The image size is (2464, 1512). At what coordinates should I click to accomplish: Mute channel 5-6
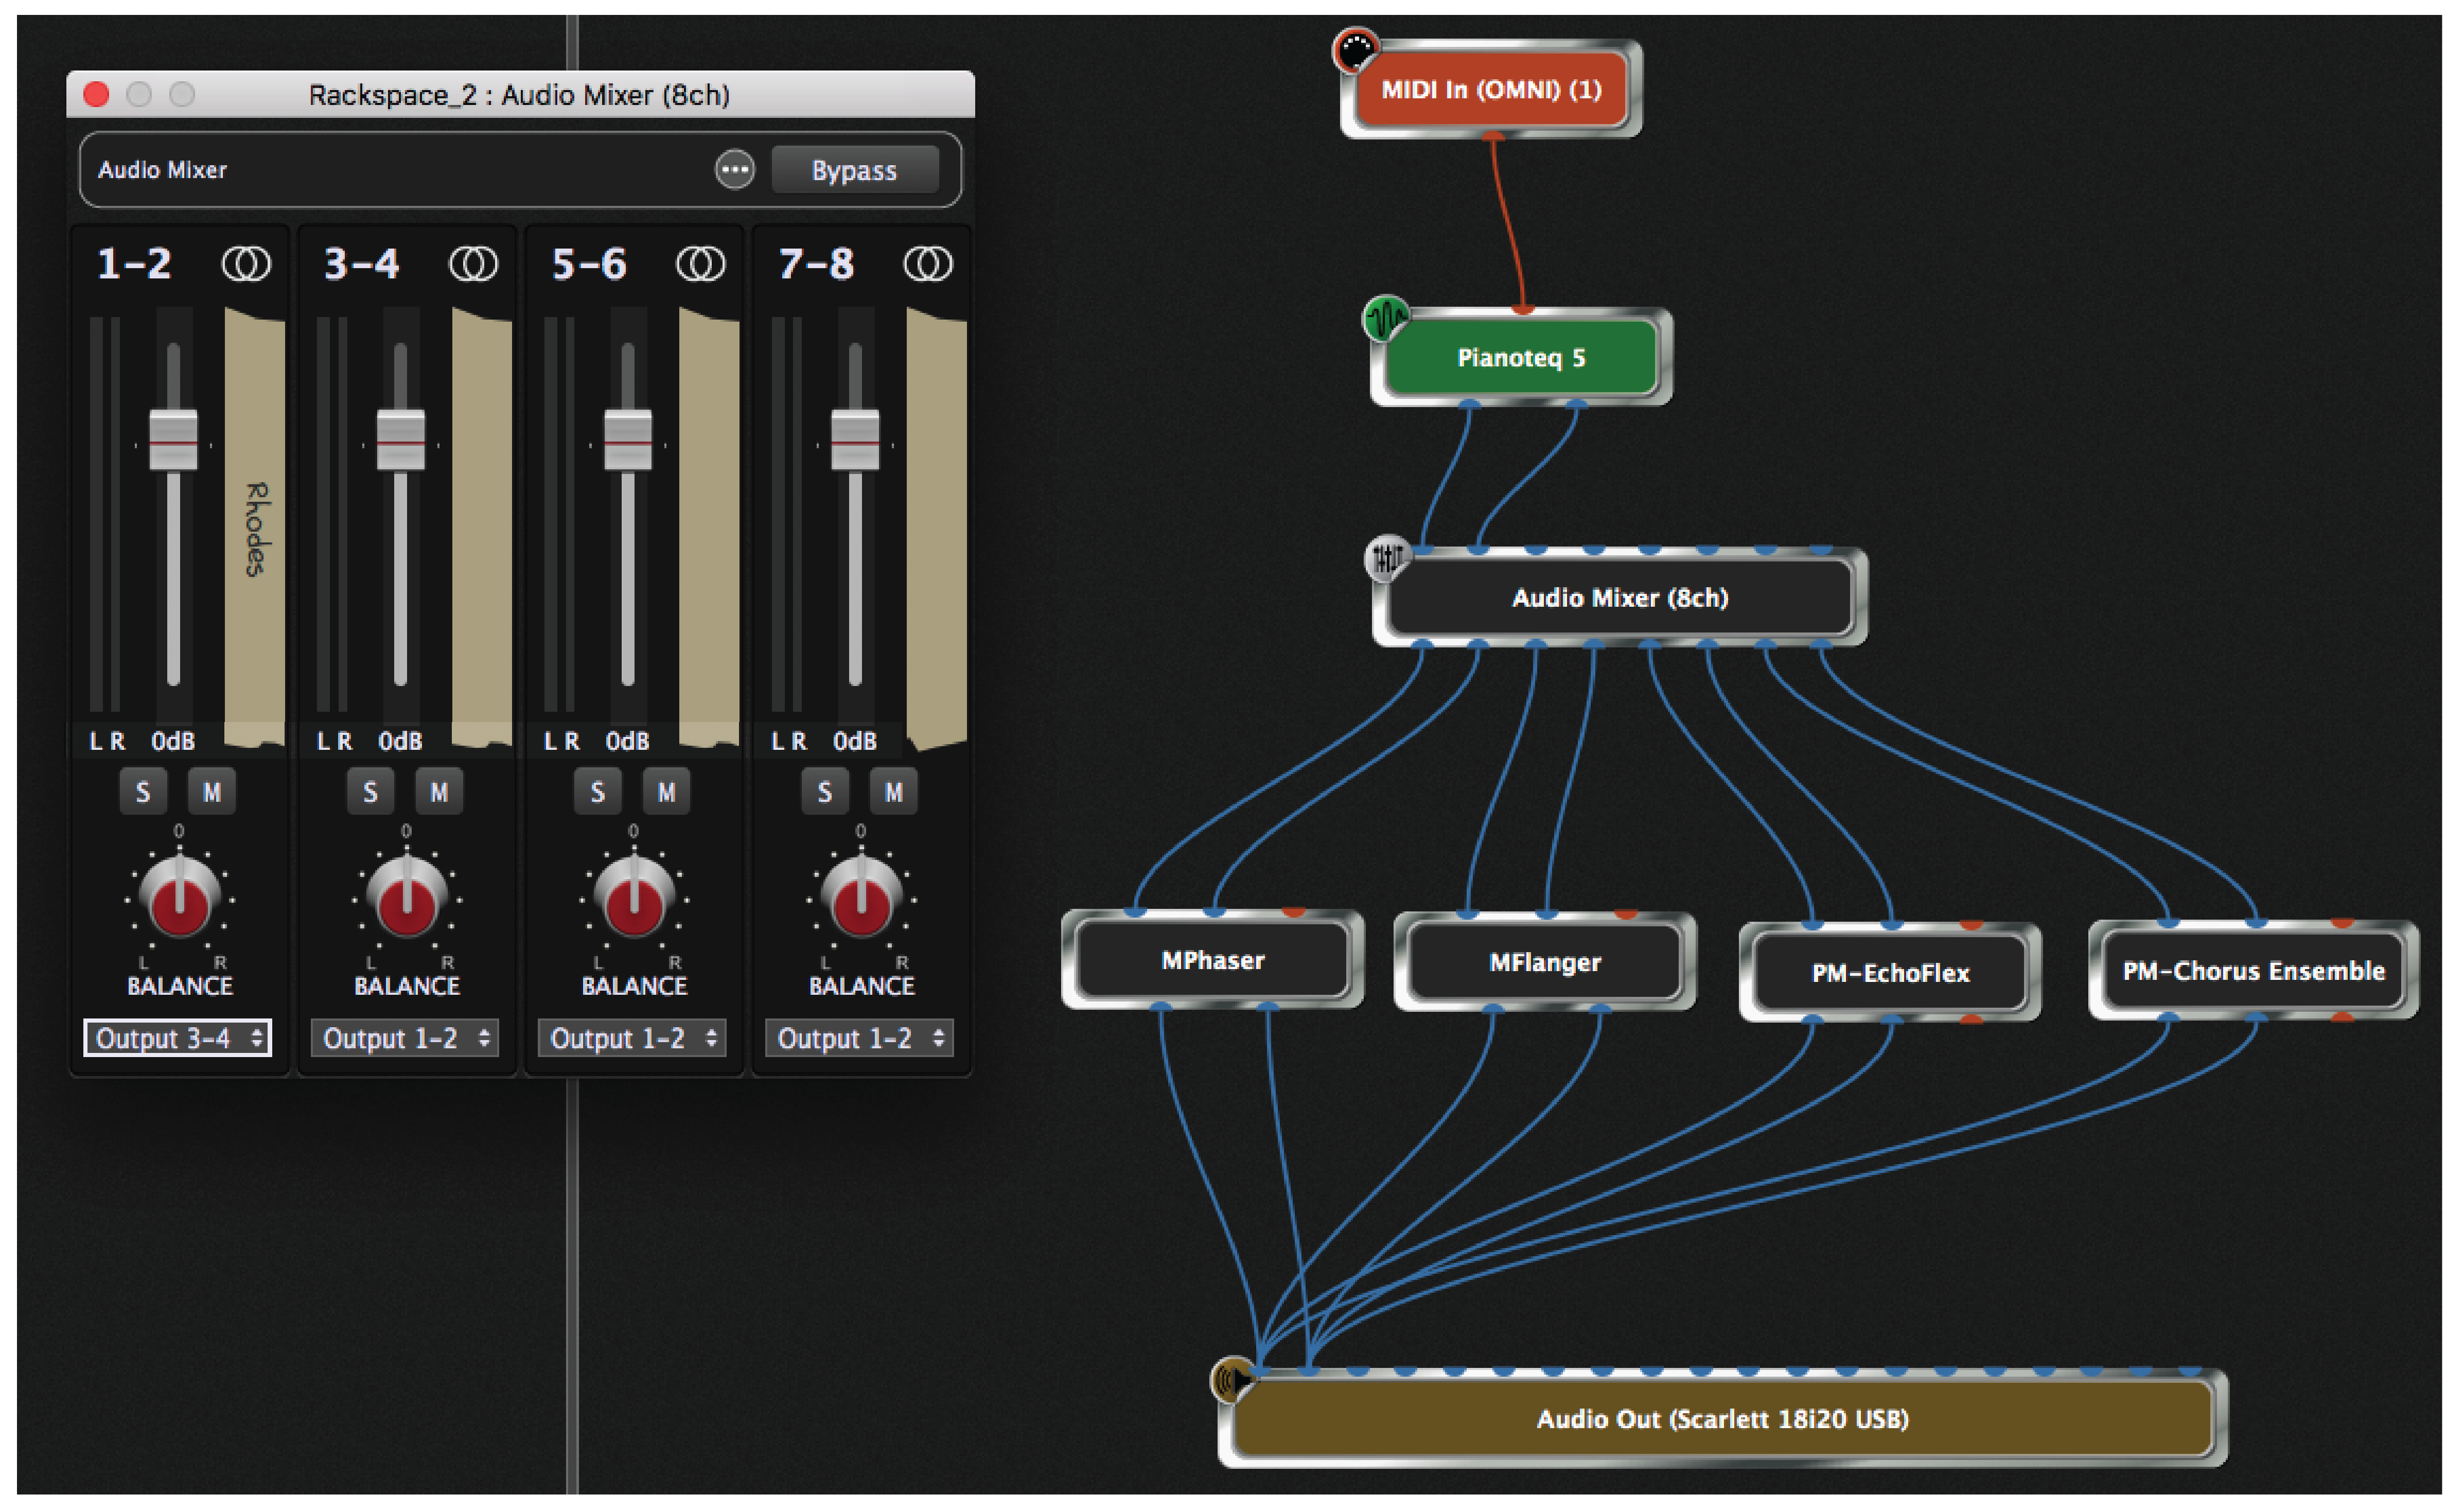[666, 792]
